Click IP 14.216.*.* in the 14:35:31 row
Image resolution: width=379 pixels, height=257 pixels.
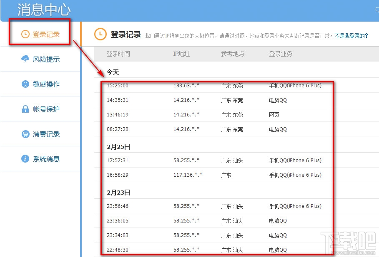186,100
